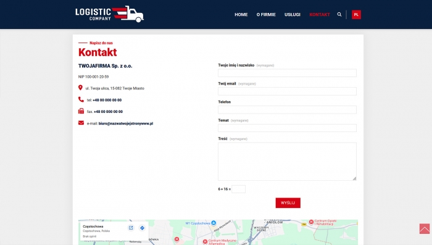
Task: Click the map directions diamond icon
Action: [142, 228]
